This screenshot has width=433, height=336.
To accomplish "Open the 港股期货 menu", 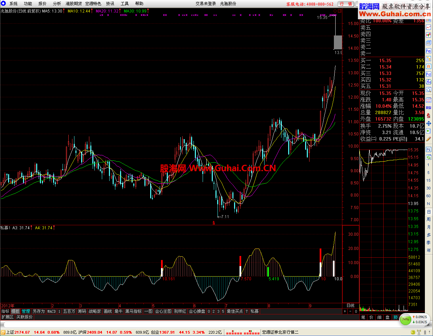I will 74,4.
